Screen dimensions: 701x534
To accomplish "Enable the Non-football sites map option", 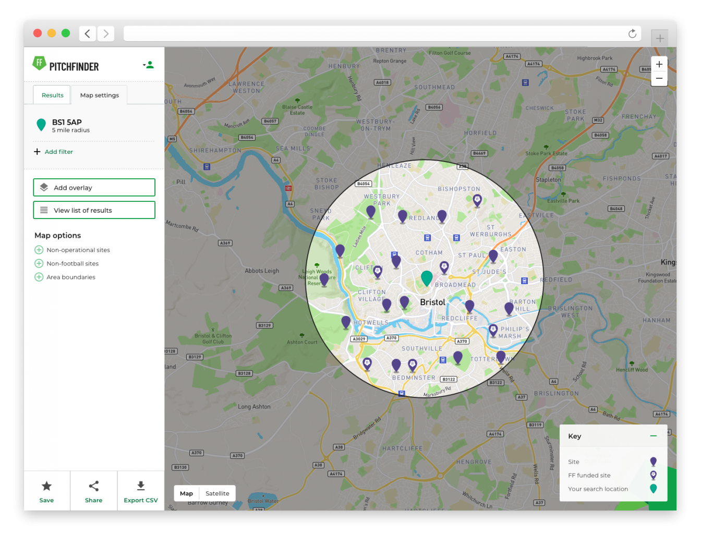I will click(39, 263).
